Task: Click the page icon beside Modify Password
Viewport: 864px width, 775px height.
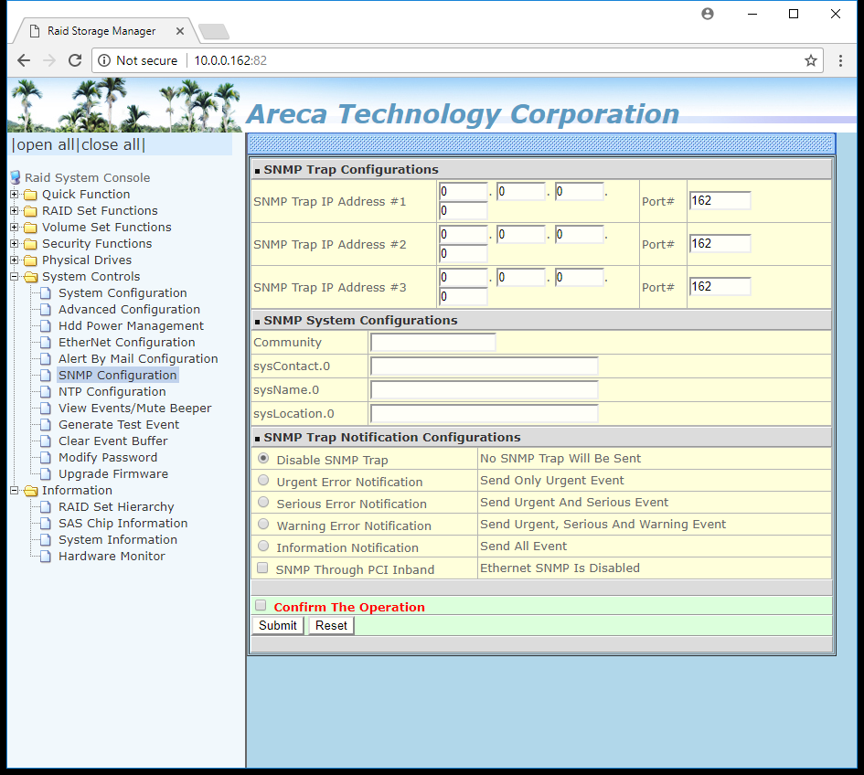Action: coord(46,457)
